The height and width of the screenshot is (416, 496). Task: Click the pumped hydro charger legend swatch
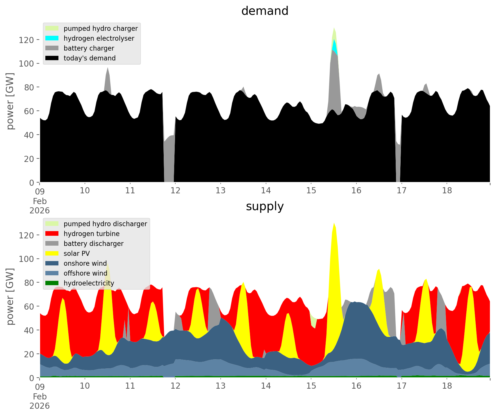tap(52, 28)
